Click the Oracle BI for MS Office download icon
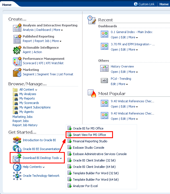The height and width of the screenshot is (194, 170). [69, 128]
